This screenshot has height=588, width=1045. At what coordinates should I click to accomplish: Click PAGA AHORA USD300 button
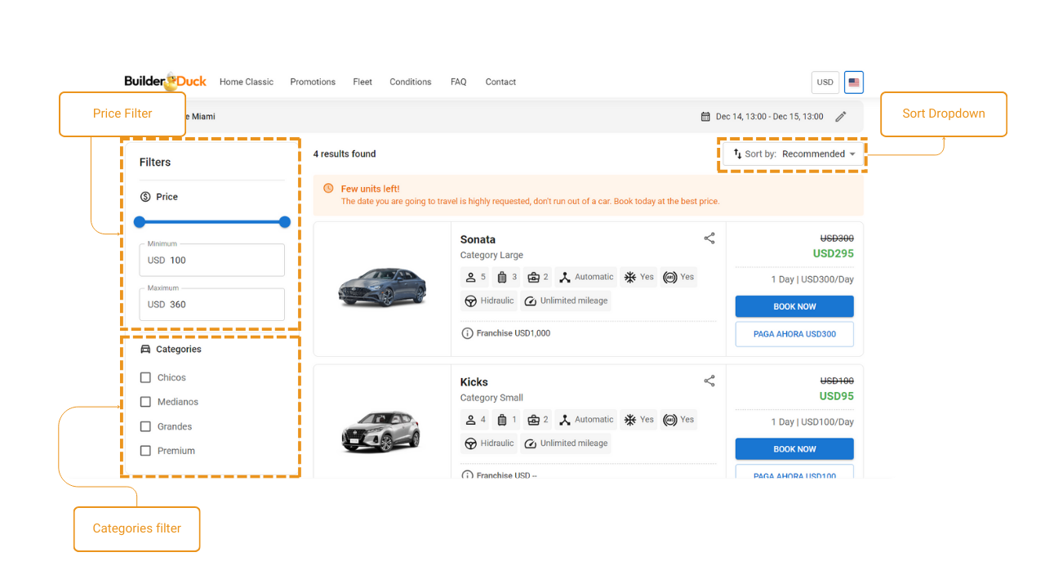(794, 334)
